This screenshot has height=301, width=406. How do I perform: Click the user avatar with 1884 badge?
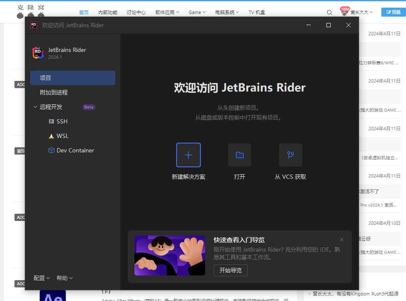pyautogui.click(x=345, y=11)
